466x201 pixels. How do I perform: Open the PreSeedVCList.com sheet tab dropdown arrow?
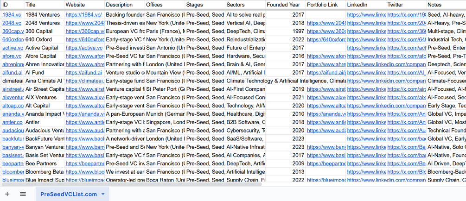(x=103, y=195)
